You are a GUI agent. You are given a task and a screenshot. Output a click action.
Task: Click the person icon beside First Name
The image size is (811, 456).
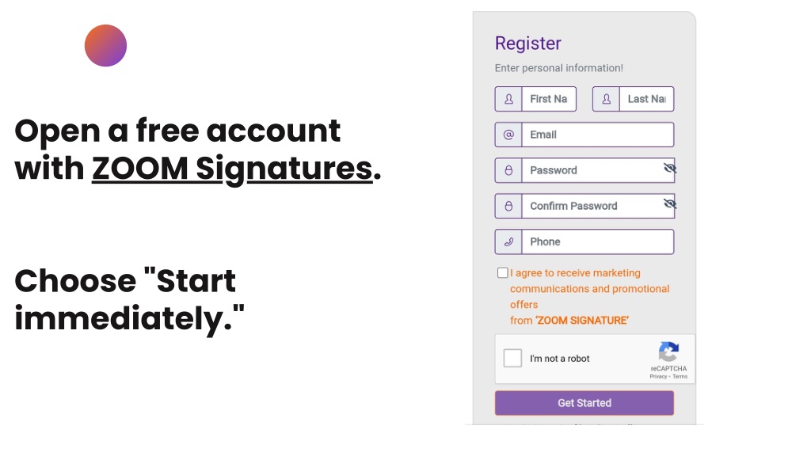508,99
